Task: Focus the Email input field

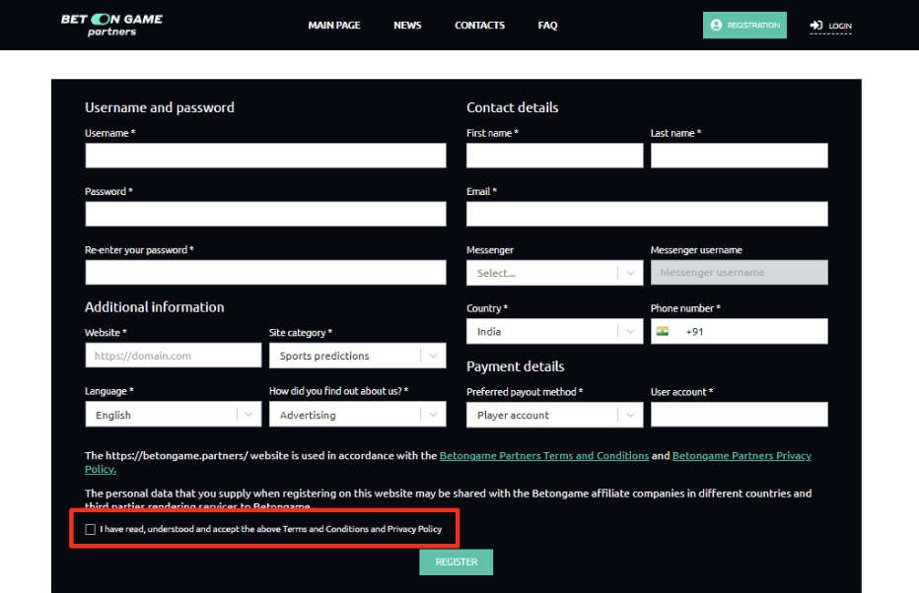Action: pos(647,214)
